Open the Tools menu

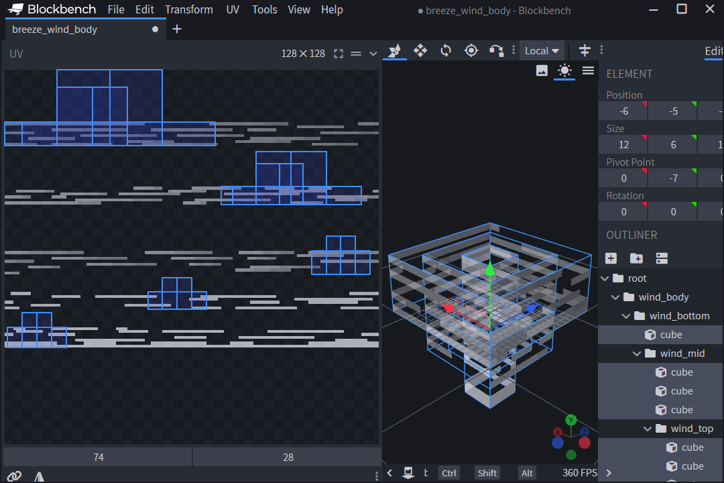coord(265,9)
